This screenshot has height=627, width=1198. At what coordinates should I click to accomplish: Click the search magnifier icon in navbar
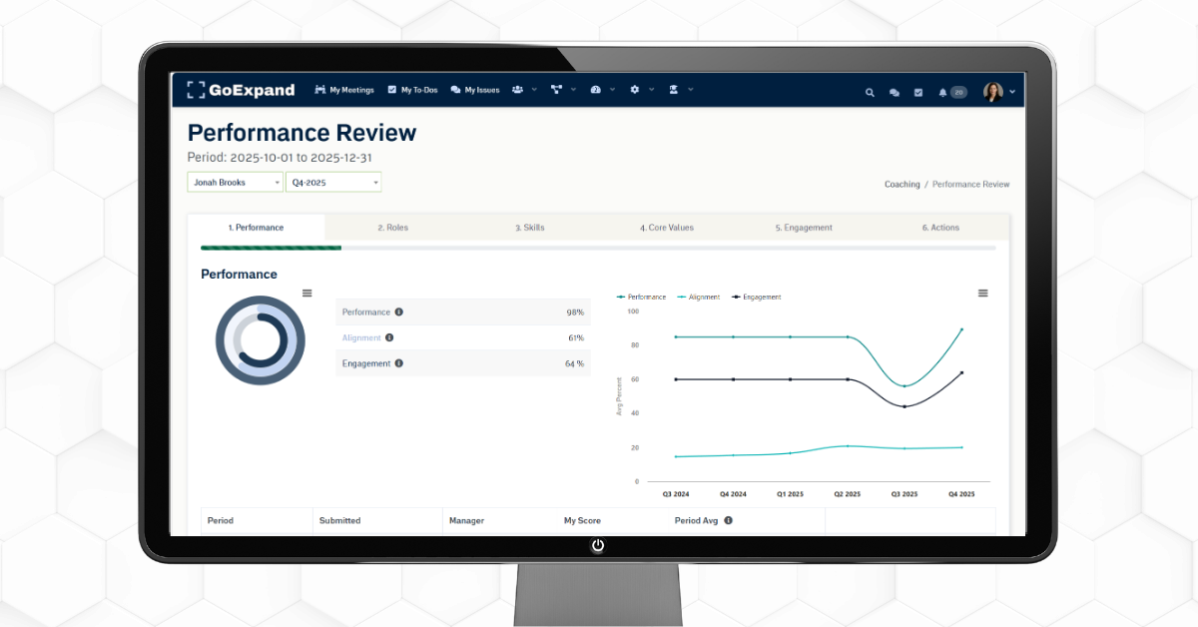point(870,92)
